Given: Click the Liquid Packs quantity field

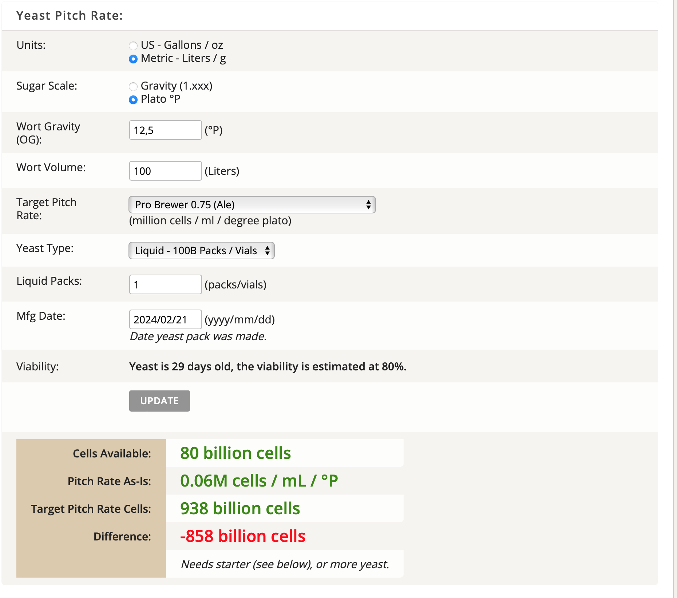Looking at the screenshot, I should [x=165, y=284].
